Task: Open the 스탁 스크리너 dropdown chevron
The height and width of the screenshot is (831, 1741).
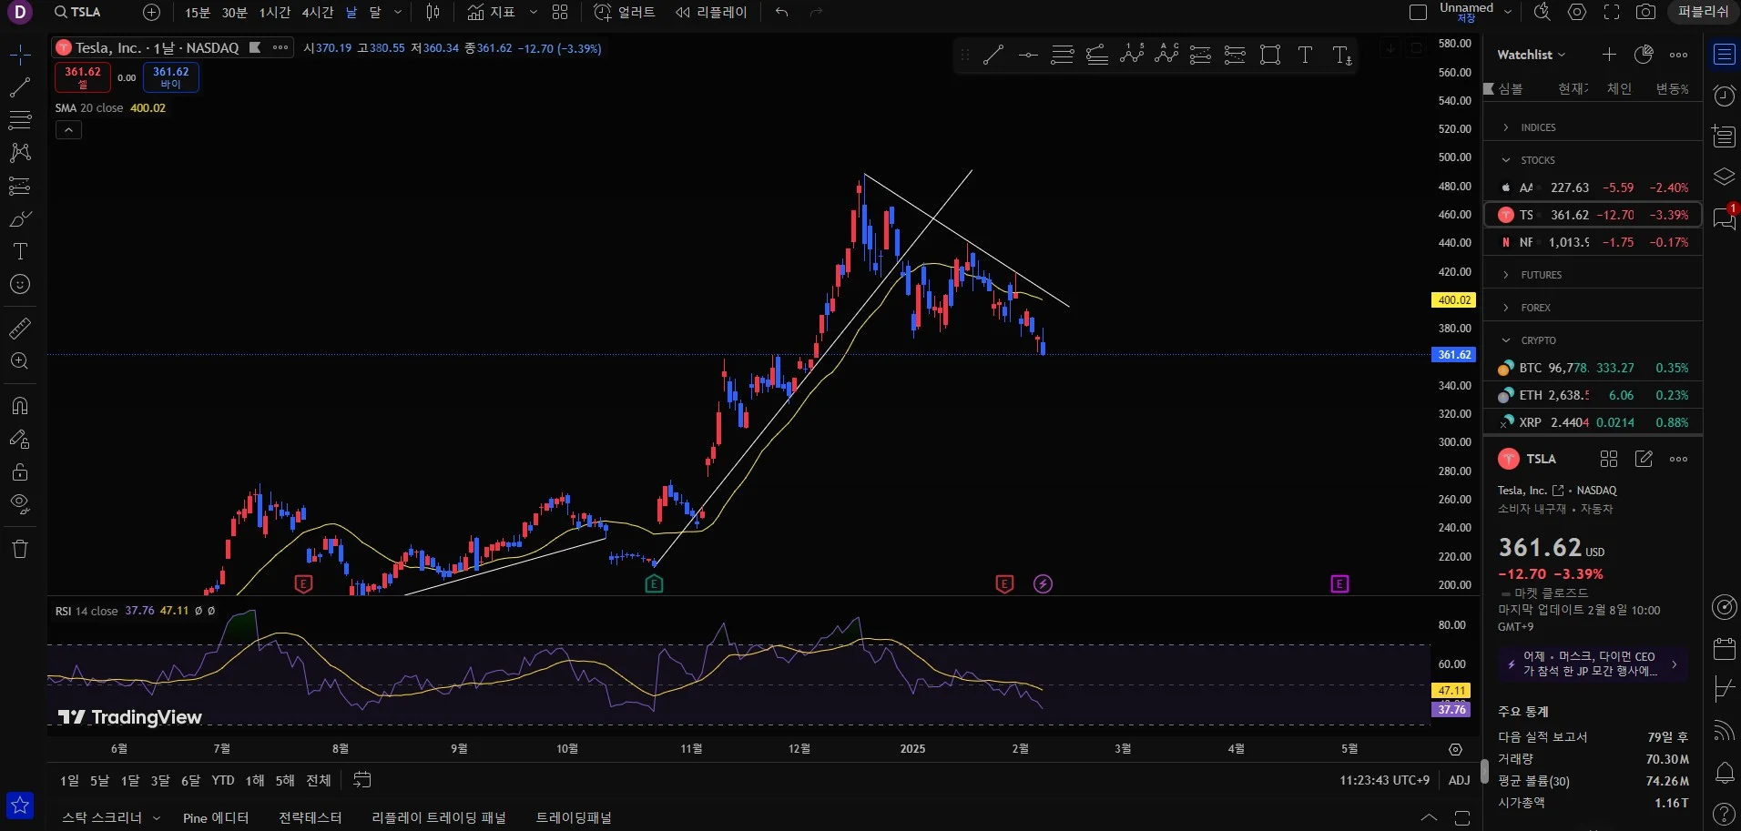Action: click(157, 817)
